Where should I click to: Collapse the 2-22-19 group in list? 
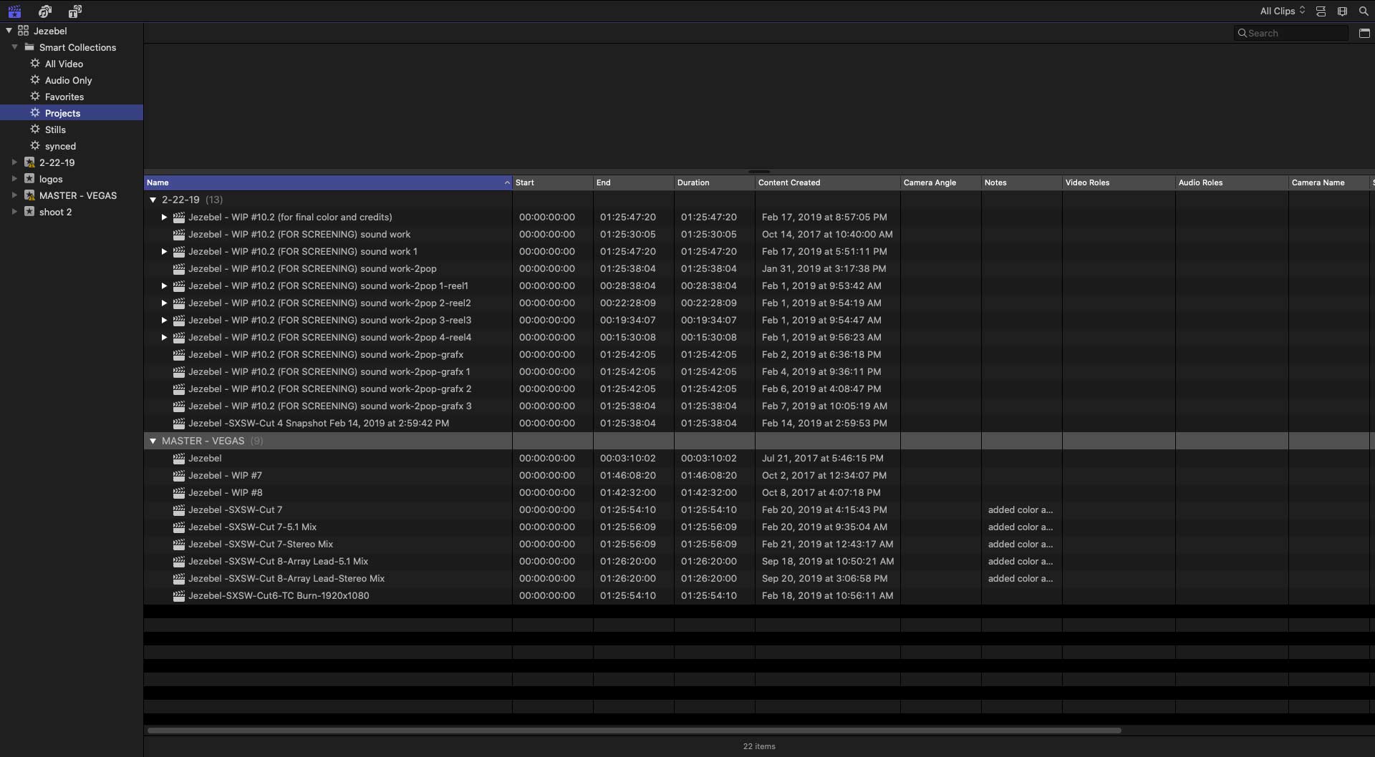pos(153,200)
